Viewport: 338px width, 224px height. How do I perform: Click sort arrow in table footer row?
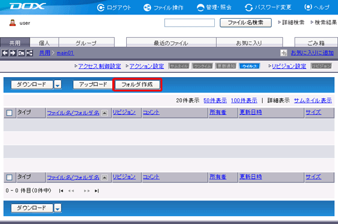(x=104, y=178)
